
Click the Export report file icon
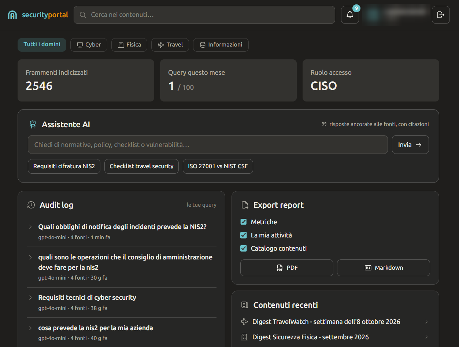click(x=245, y=205)
